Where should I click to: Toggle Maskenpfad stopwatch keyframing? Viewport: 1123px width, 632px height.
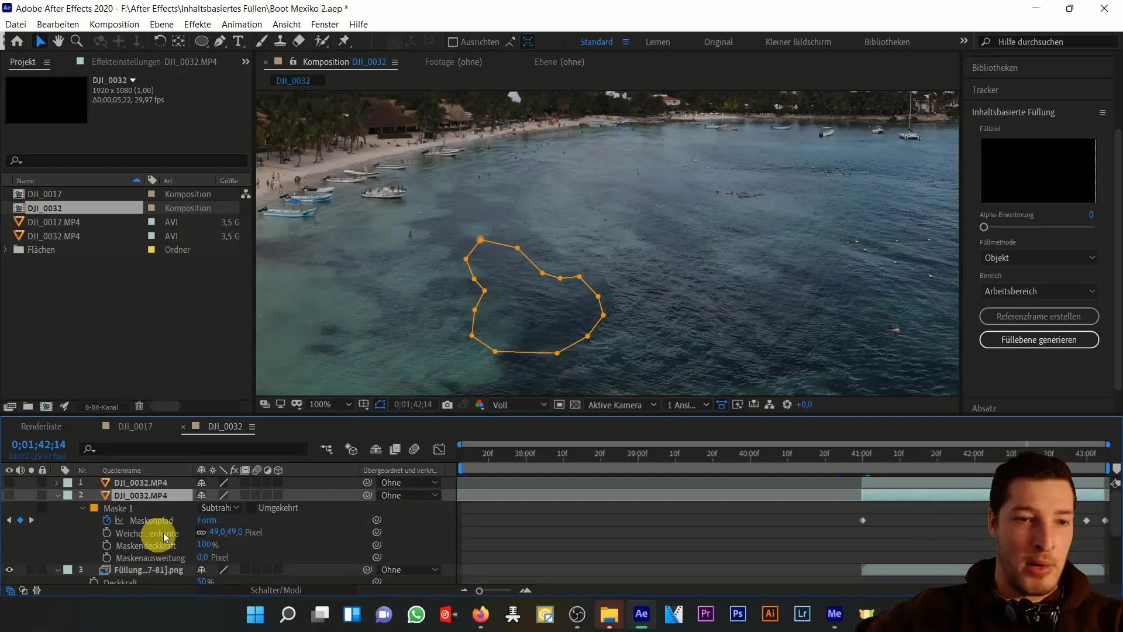(x=106, y=520)
